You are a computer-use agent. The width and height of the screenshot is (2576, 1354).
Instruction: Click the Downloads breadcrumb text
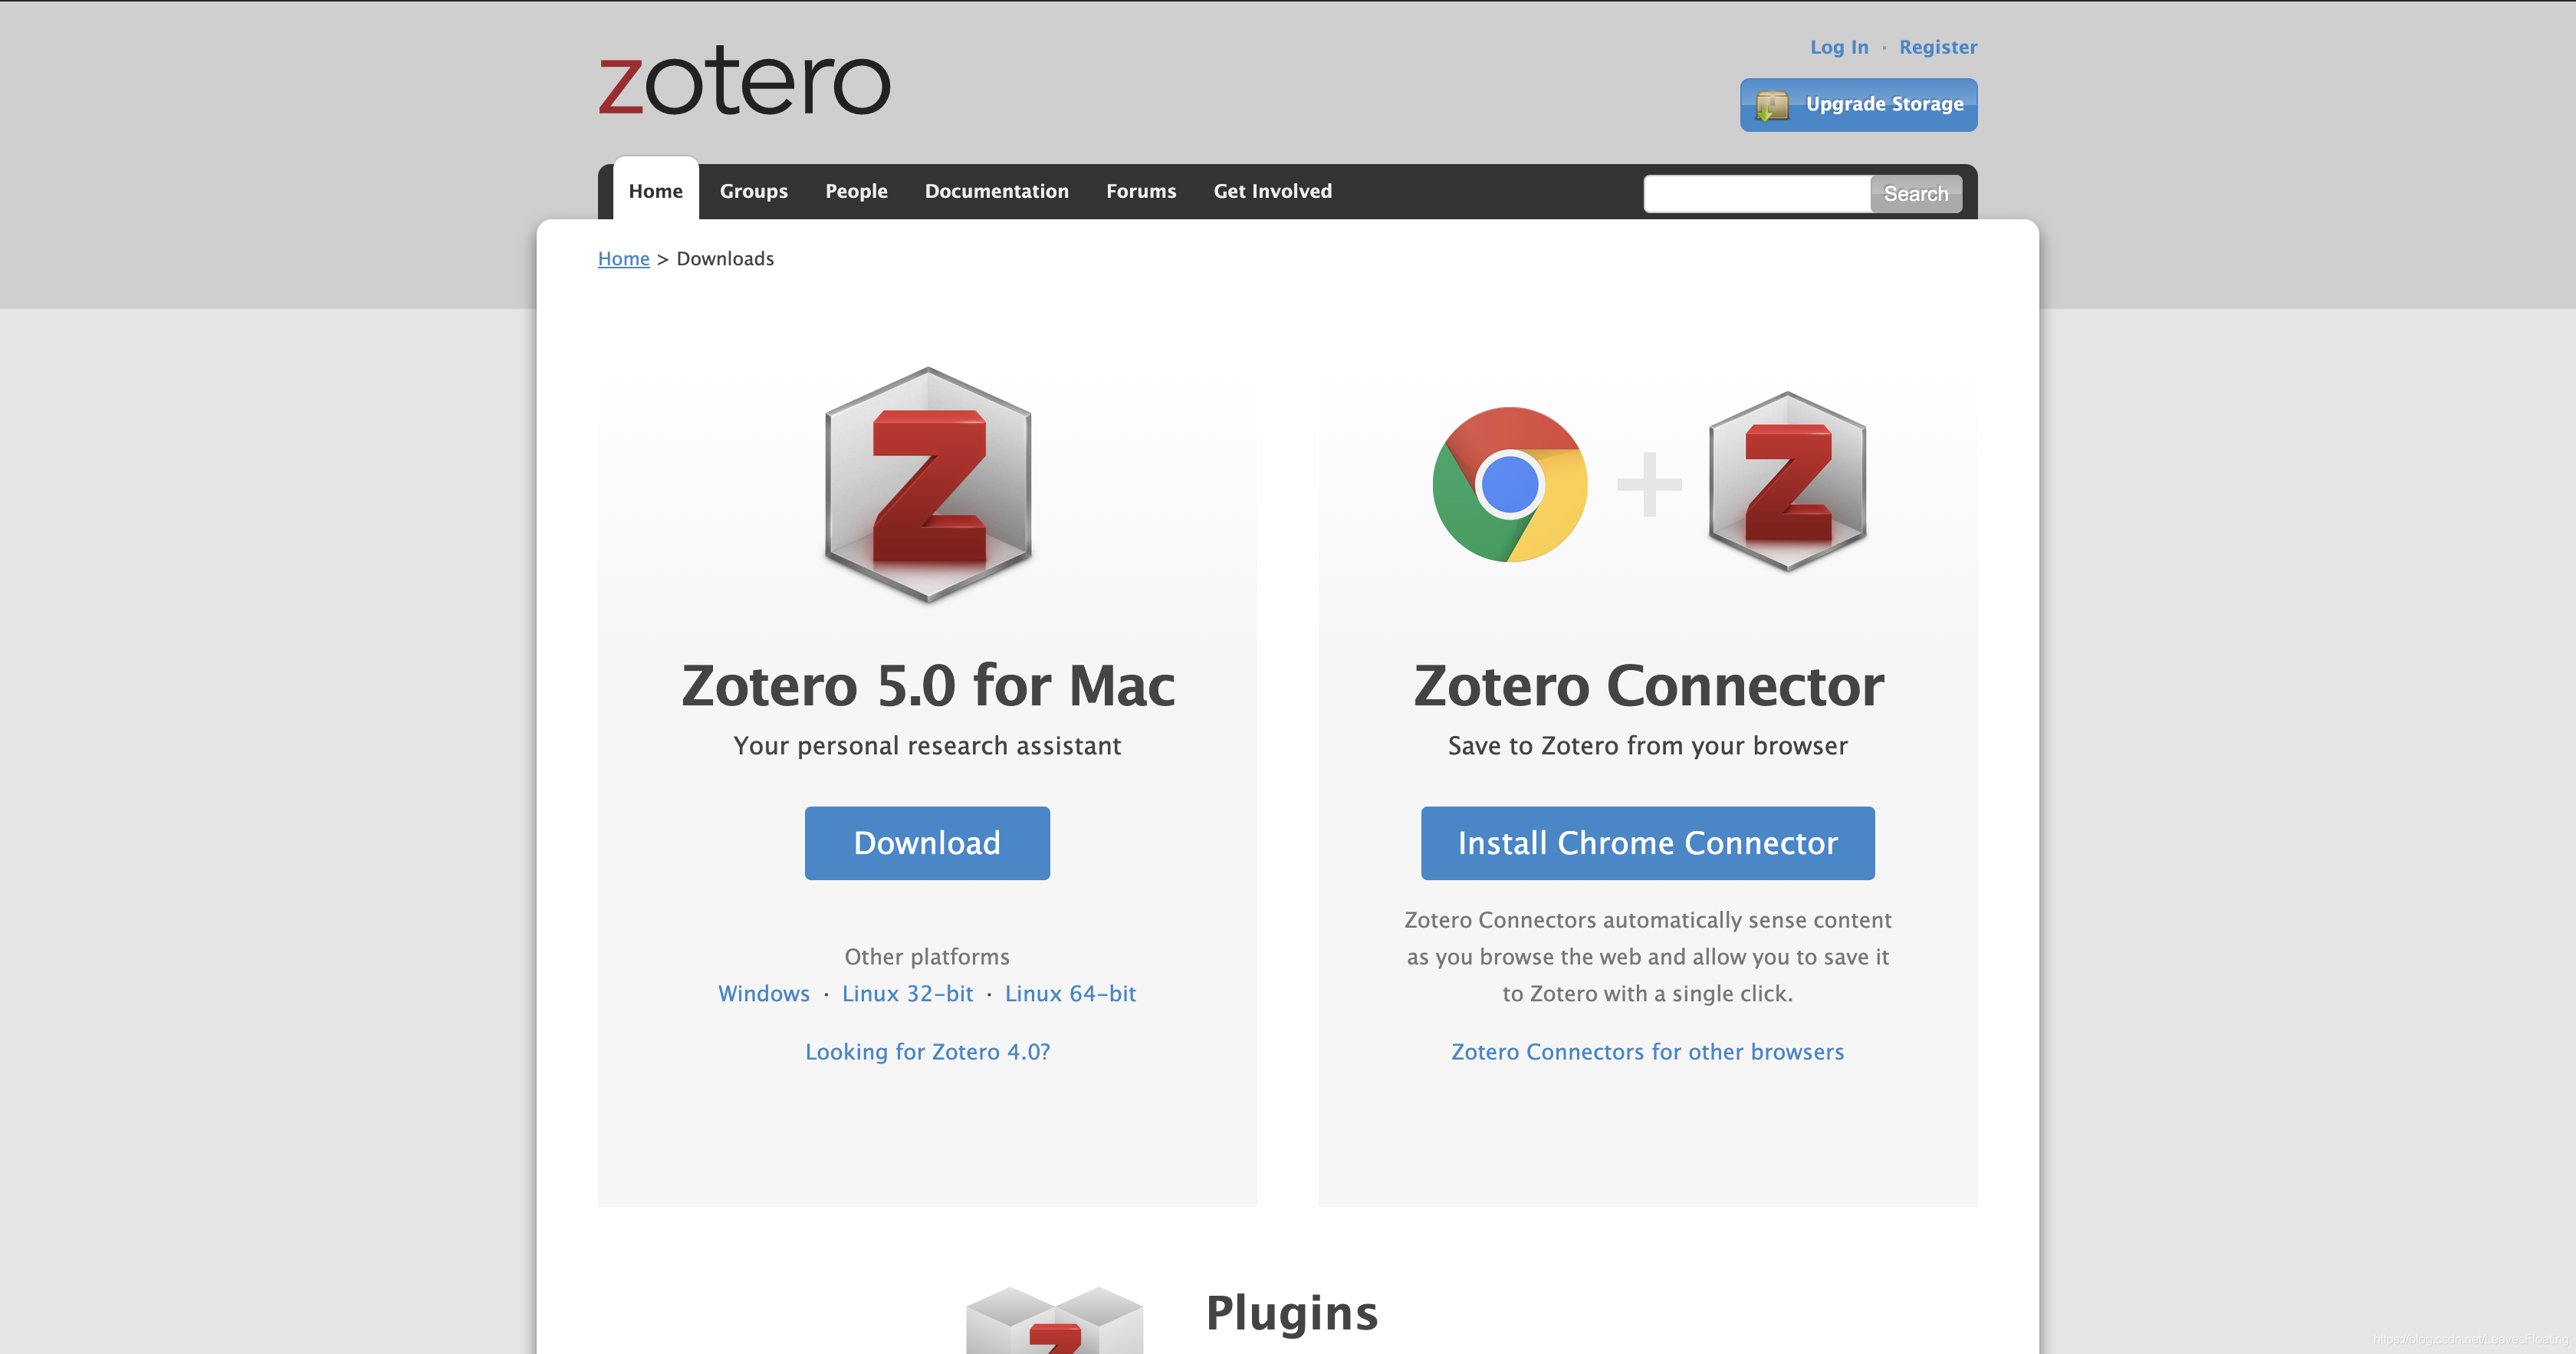pos(725,259)
